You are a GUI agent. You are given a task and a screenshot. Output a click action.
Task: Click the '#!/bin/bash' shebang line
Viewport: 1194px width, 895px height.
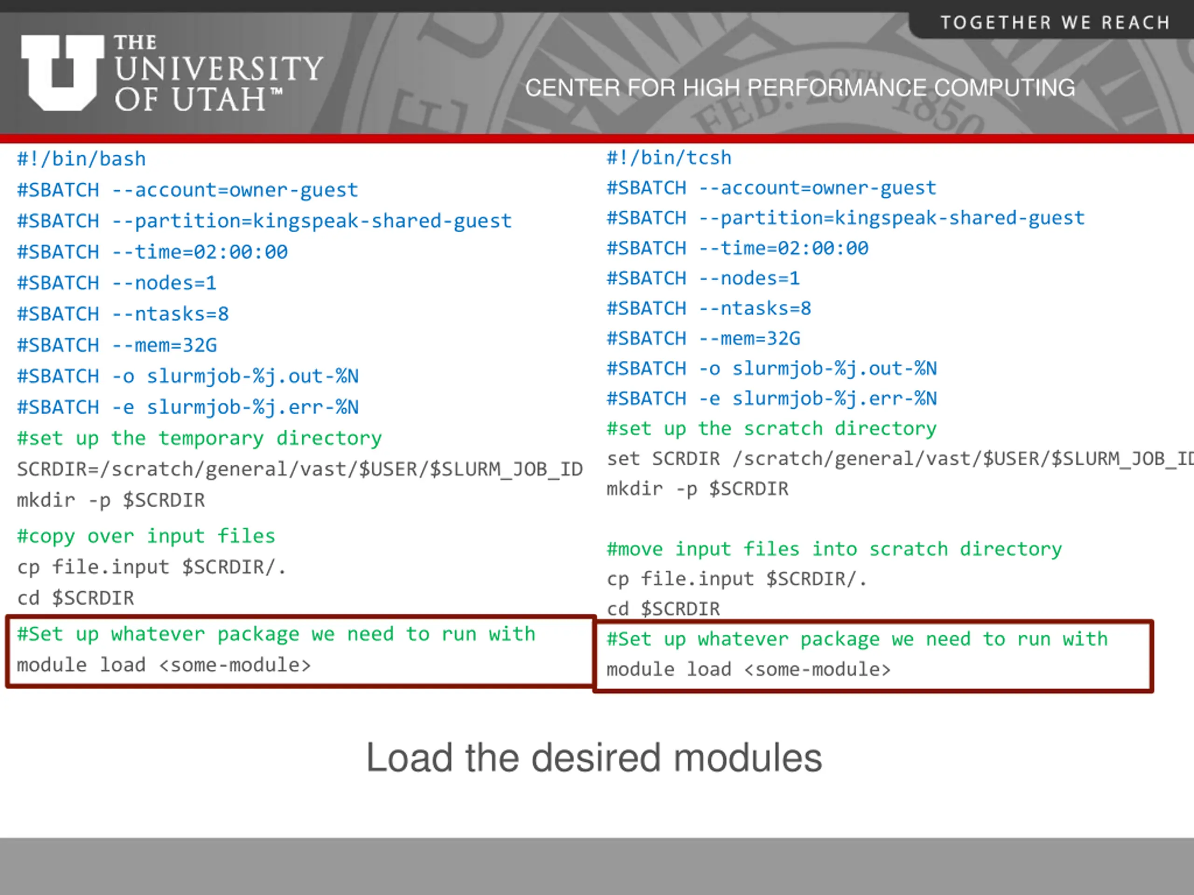[x=82, y=159]
